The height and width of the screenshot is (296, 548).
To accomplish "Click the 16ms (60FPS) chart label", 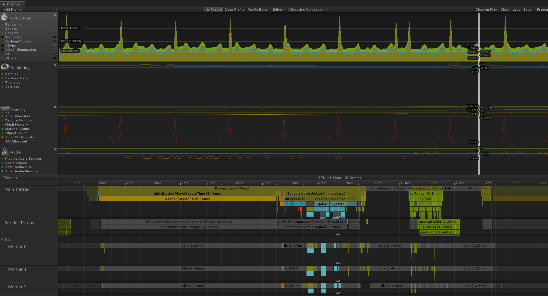I will (x=70, y=28).
